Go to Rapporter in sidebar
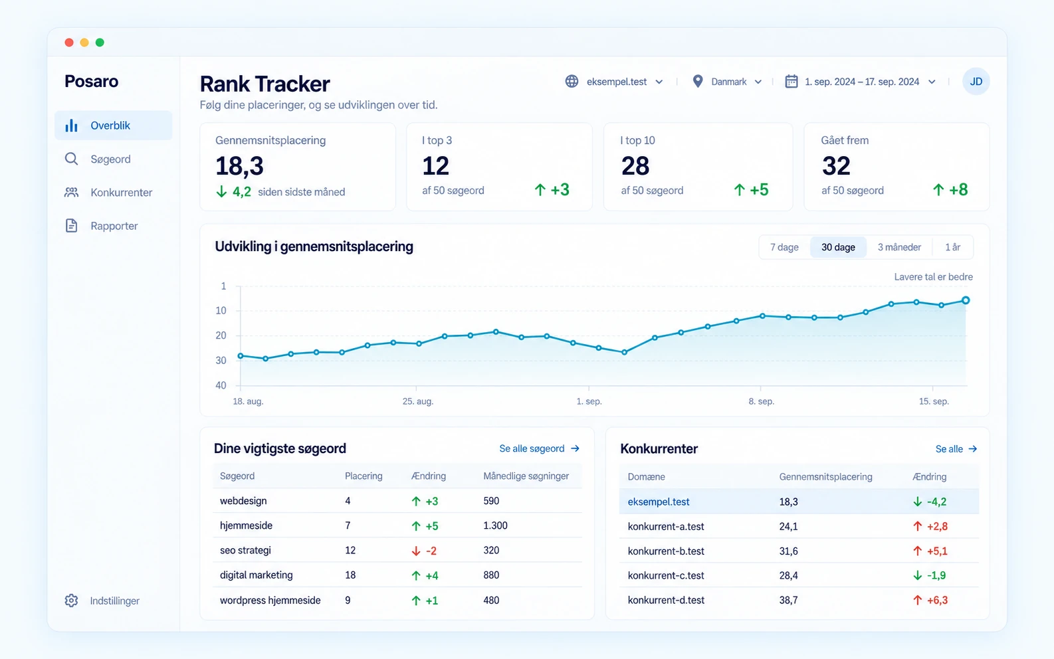The height and width of the screenshot is (659, 1054). tap(113, 226)
